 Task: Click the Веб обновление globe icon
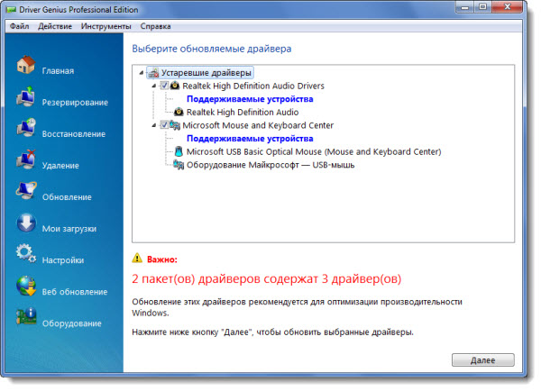(26, 286)
